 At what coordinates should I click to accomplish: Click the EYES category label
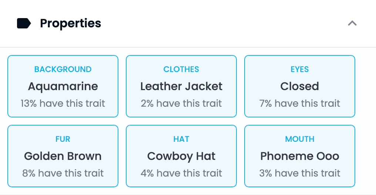[x=300, y=69]
